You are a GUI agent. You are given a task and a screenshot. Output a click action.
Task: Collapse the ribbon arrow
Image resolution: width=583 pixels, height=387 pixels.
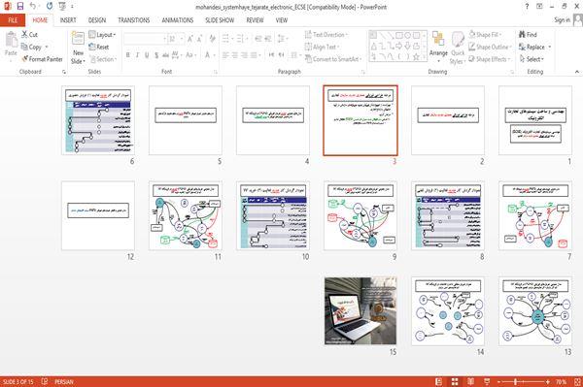(x=576, y=72)
